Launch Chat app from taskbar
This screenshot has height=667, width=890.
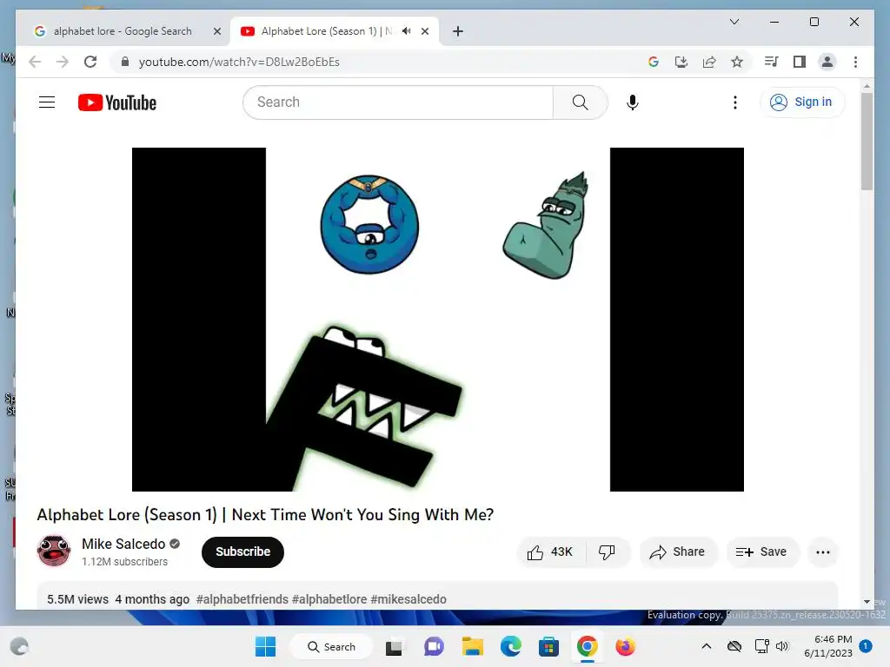[x=434, y=646]
